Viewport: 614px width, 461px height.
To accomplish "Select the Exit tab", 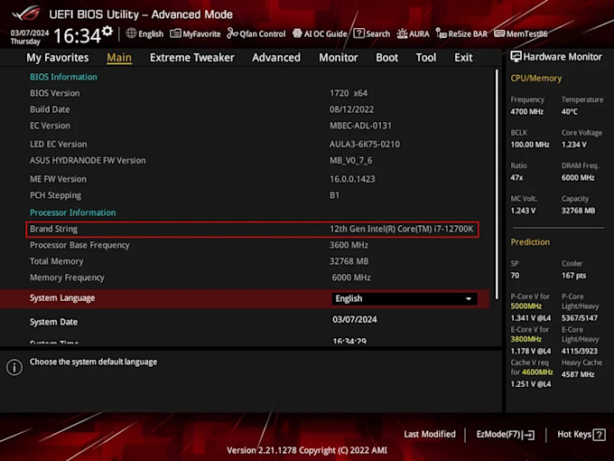I will coord(463,58).
